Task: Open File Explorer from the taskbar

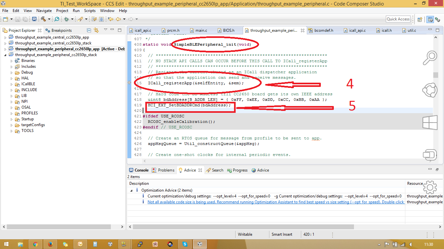Action: click(x=20, y=244)
